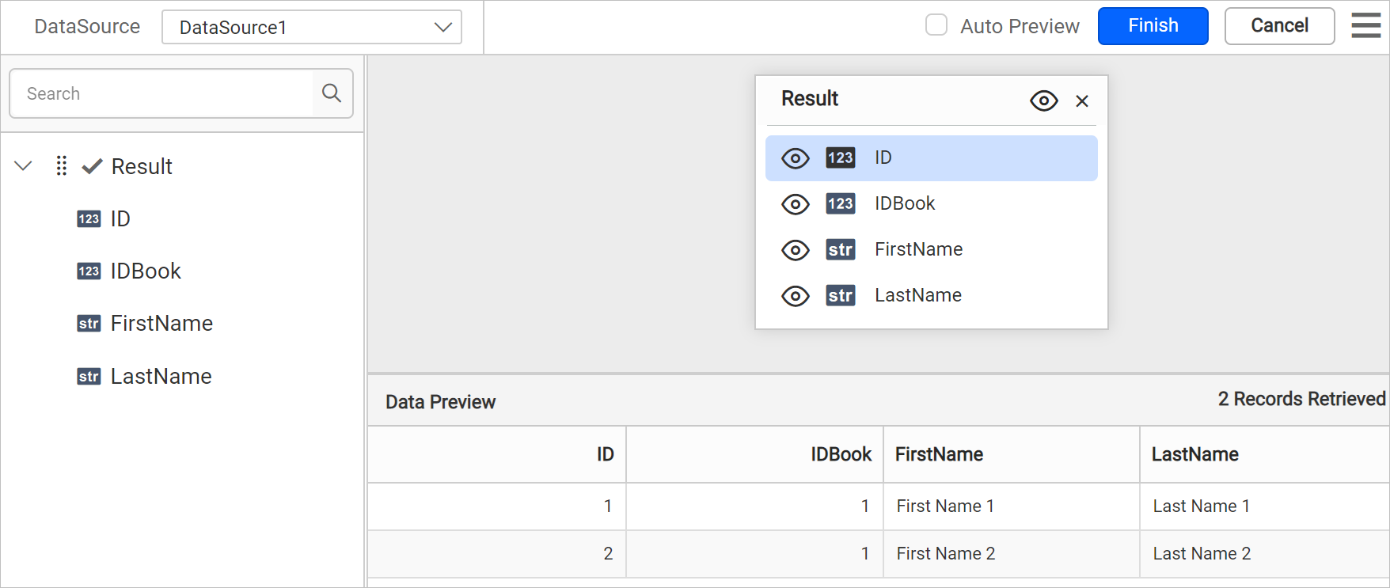This screenshot has height=588, width=1390.
Task: Click the Cancel button
Action: [x=1279, y=26]
